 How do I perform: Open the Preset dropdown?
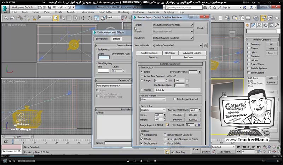173,31
